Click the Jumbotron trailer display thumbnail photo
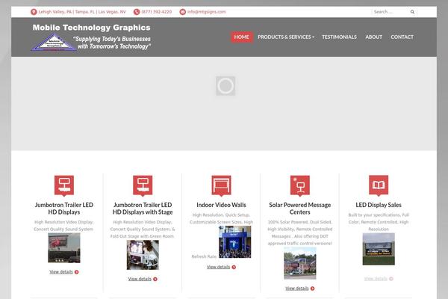The image size is (448, 299). [64, 247]
